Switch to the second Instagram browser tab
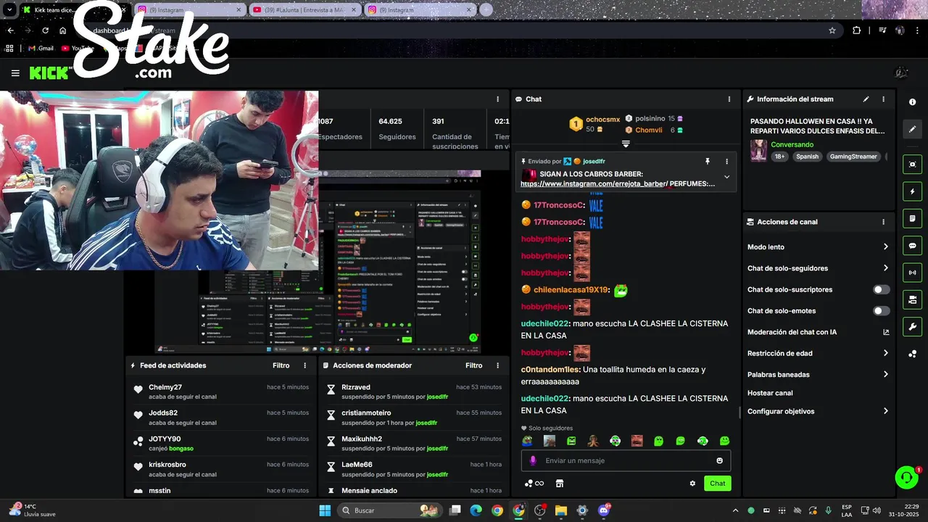Viewport: 928px width, 522px height. click(419, 10)
